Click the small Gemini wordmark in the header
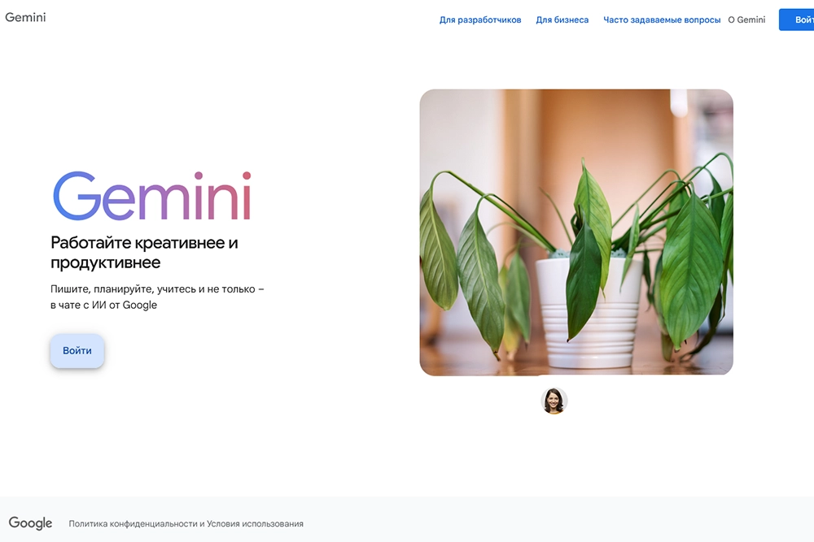This screenshot has width=814, height=542. tap(25, 18)
